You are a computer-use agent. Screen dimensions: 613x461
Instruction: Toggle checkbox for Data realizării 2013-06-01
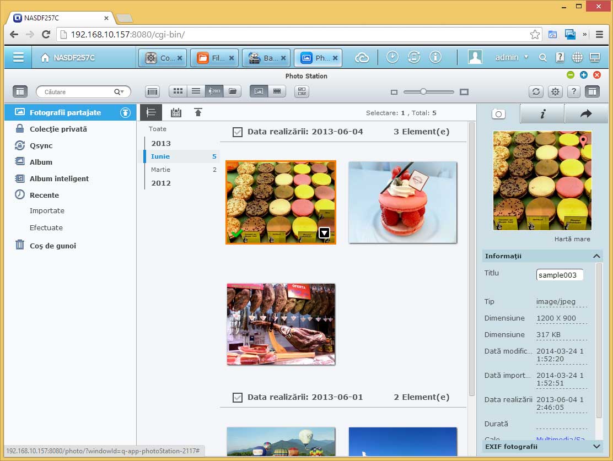point(237,397)
